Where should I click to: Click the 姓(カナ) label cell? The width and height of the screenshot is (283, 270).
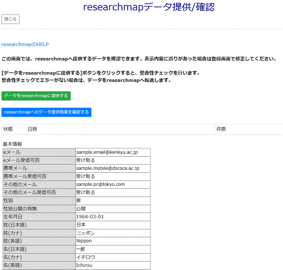pyautogui.click(x=39, y=233)
